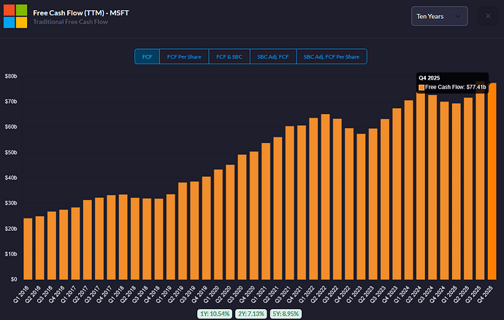Click the Q2 2019 bar
The image size is (504, 320).
(183, 231)
